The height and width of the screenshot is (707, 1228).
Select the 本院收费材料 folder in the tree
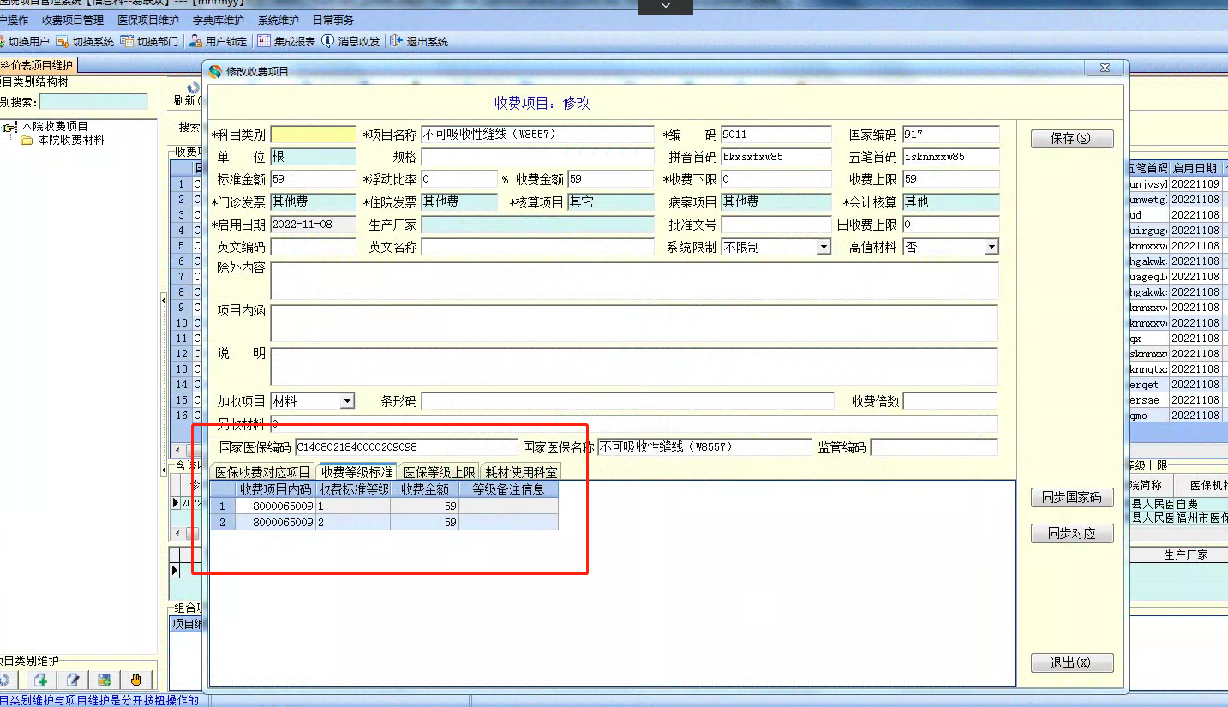point(70,140)
